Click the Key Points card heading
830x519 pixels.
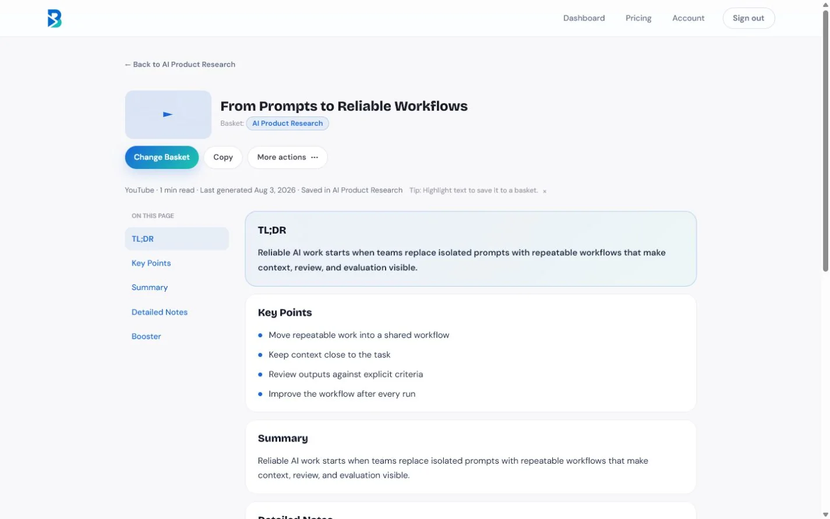point(285,313)
